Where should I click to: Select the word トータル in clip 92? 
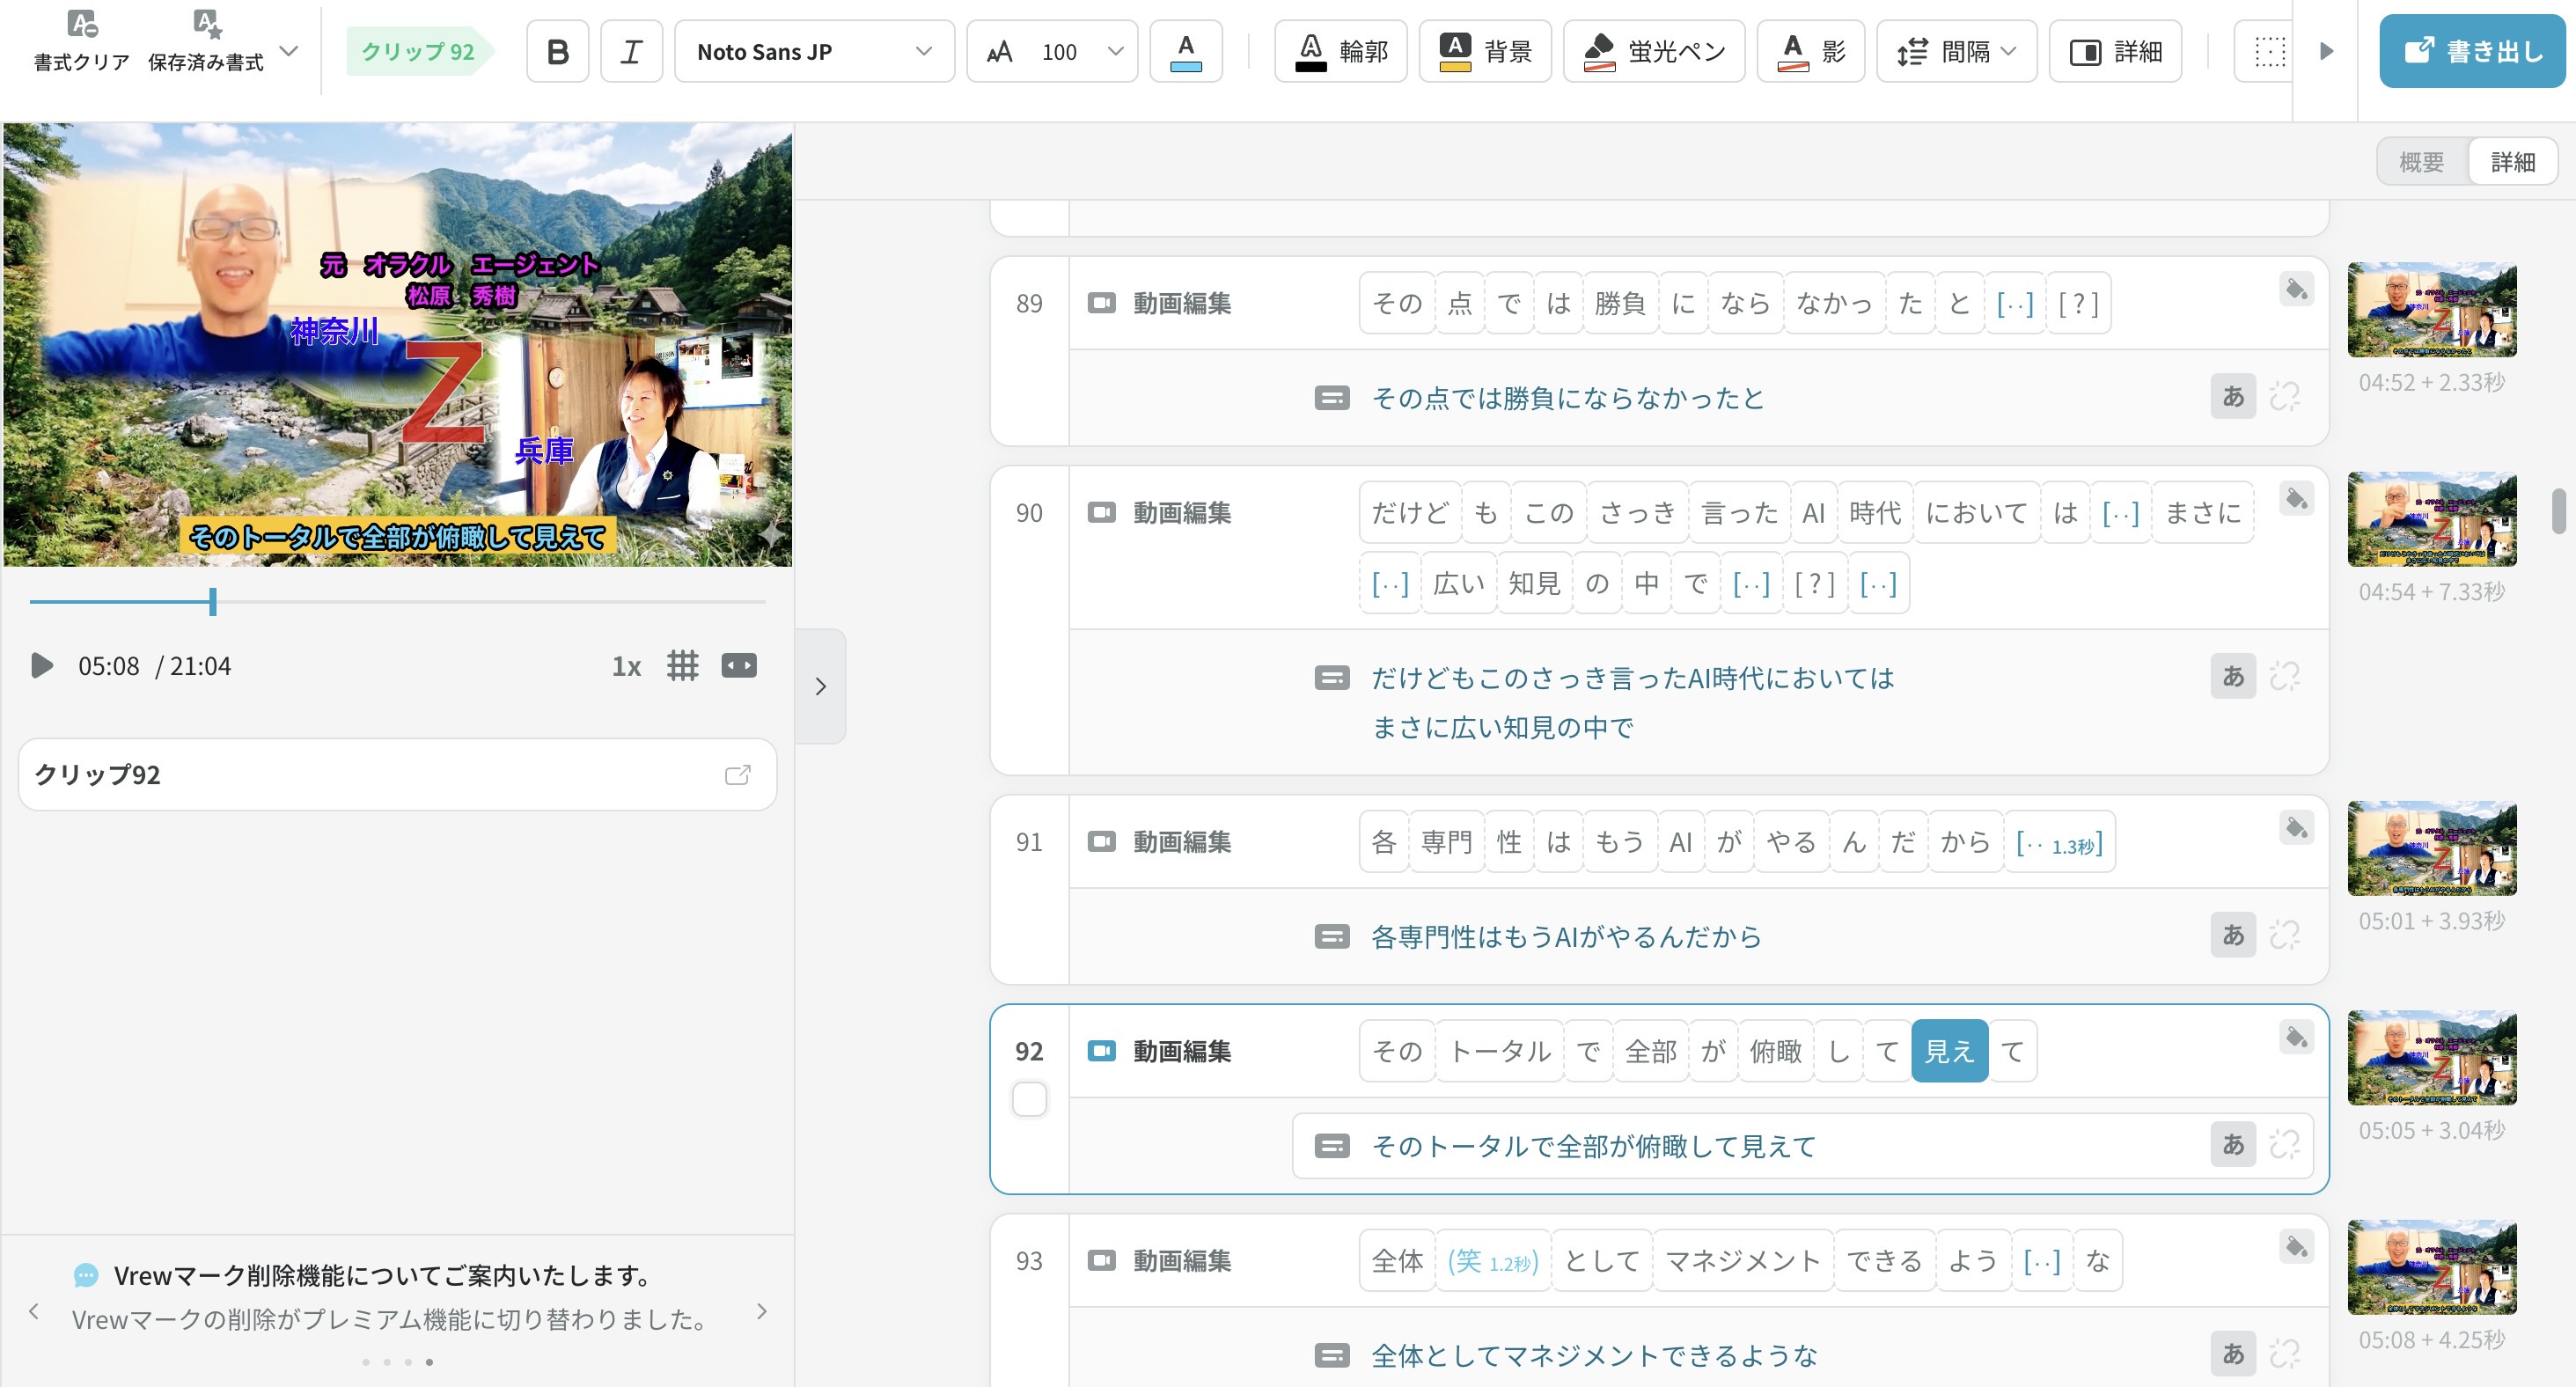pos(1499,1051)
